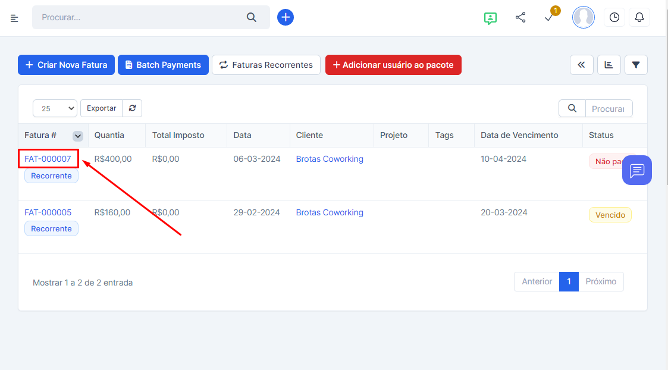Click the clock timesheet icon
Viewport: 668px width, 370px height.
(614, 17)
